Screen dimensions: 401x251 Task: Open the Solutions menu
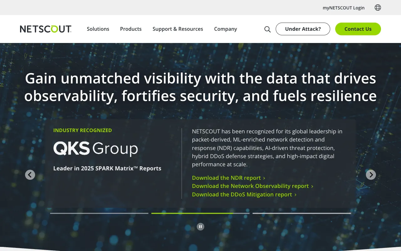98,29
